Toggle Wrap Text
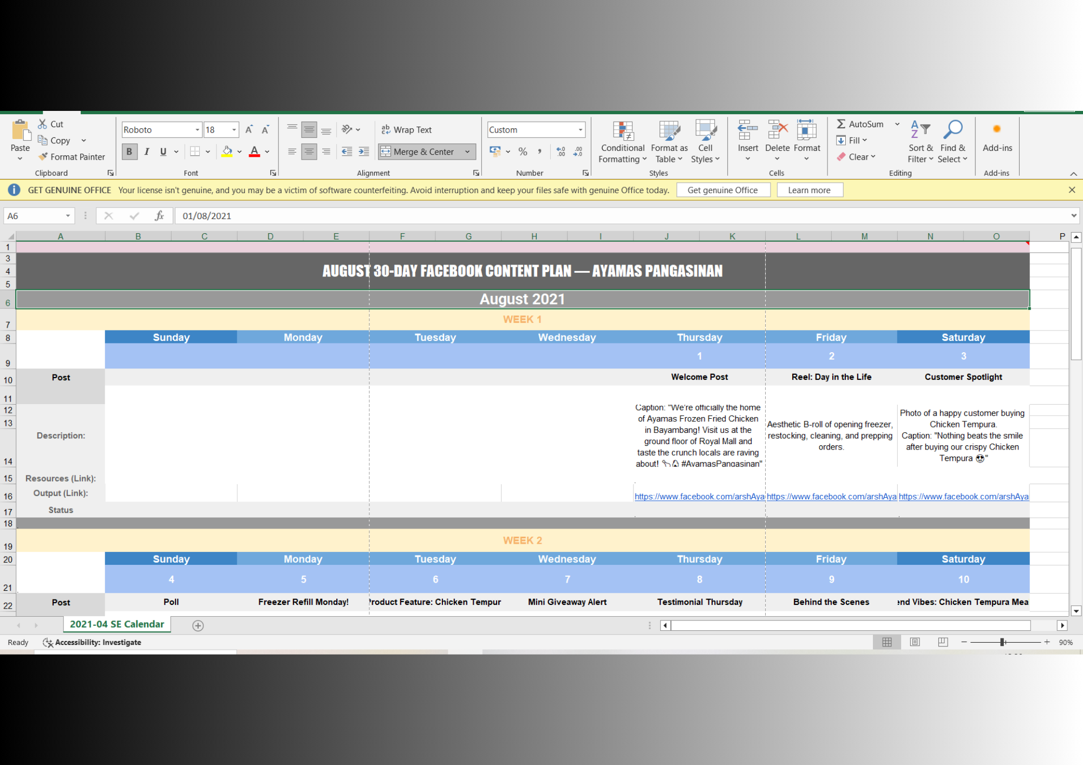 (x=407, y=130)
